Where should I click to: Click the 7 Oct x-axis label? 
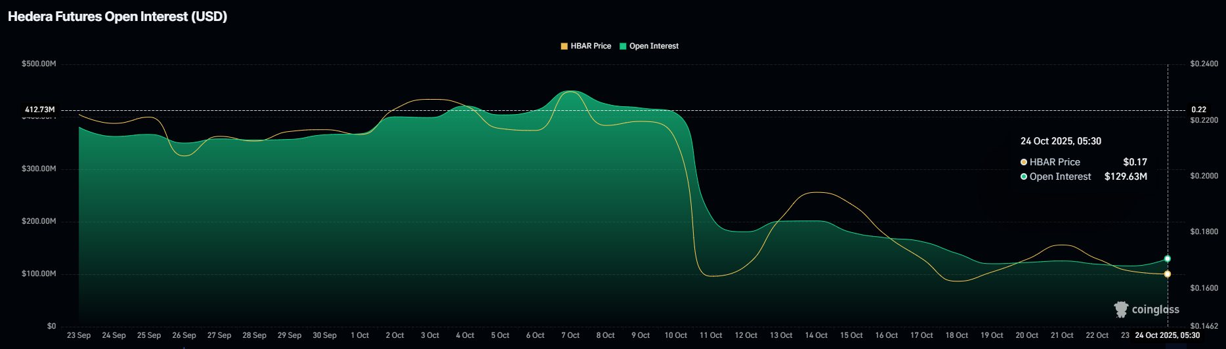click(x=570, y=335)
